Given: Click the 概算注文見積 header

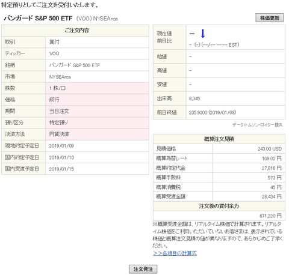Looking at the screenshot, I should point(219,139).
